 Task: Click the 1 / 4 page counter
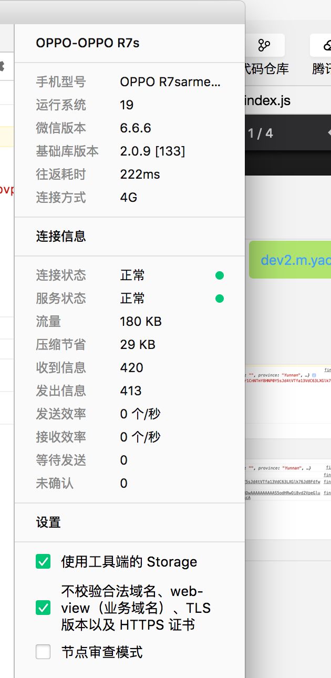pos(261,133)
